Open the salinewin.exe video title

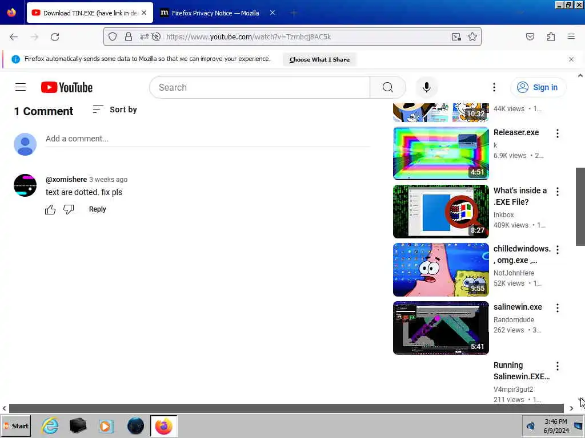point(518,307)
